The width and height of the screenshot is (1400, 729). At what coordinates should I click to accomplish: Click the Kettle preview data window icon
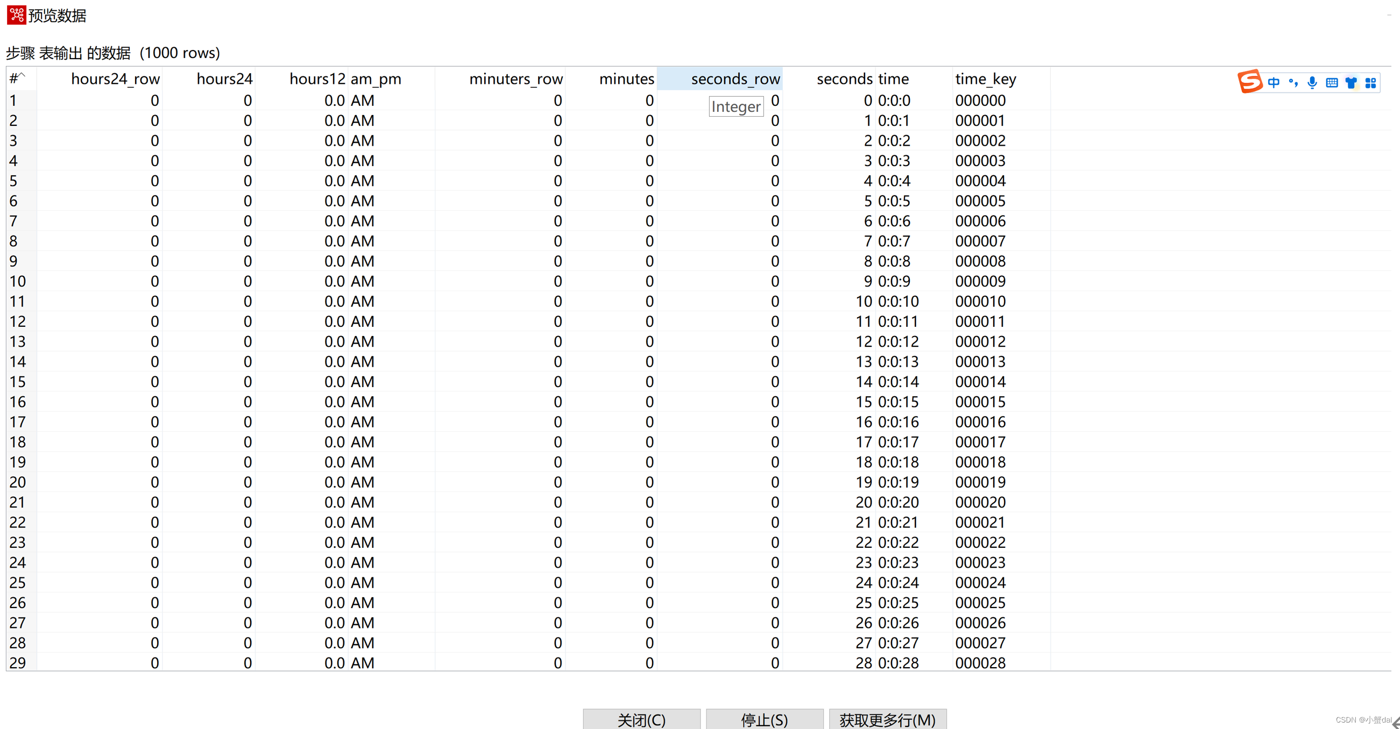16,15
